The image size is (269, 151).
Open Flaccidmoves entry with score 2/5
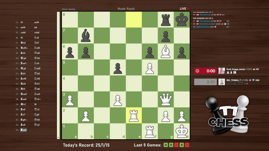tap(205, 21)
